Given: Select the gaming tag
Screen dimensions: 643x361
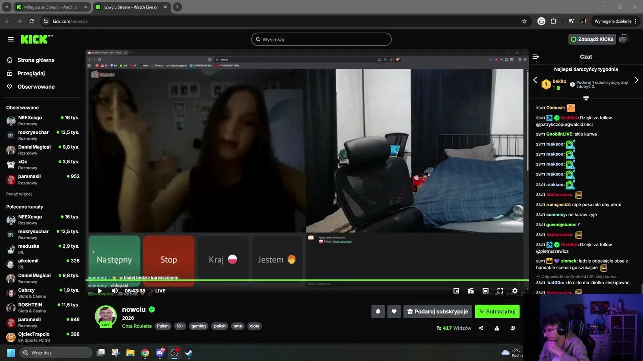Looking at the screenshot, I should click(x=198, y=326).
